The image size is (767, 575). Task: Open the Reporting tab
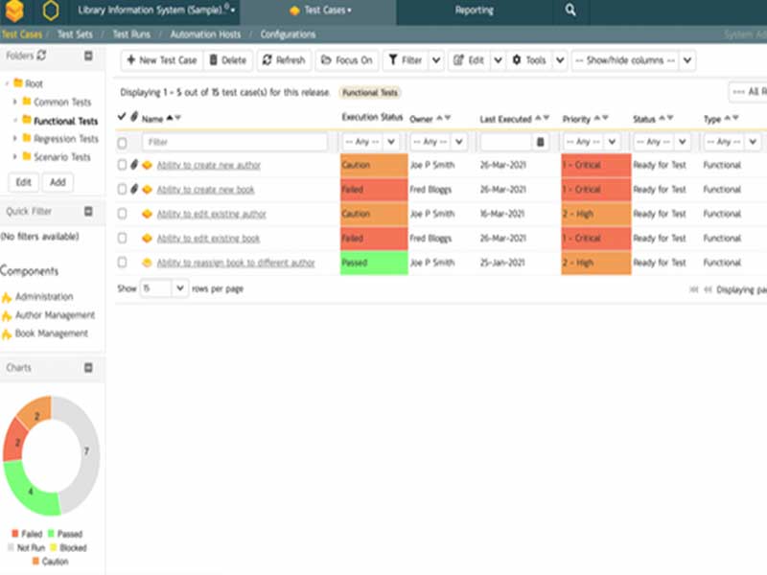coord(474,11)
